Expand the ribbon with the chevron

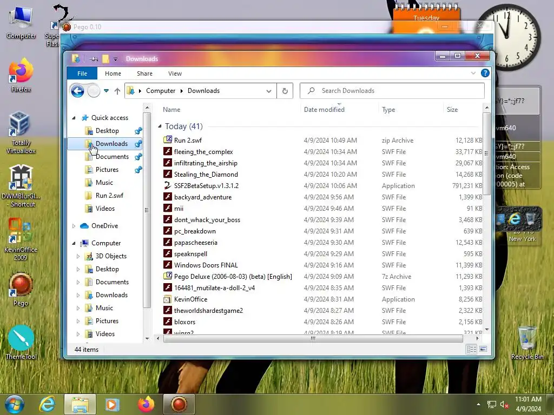click(473, 73)
